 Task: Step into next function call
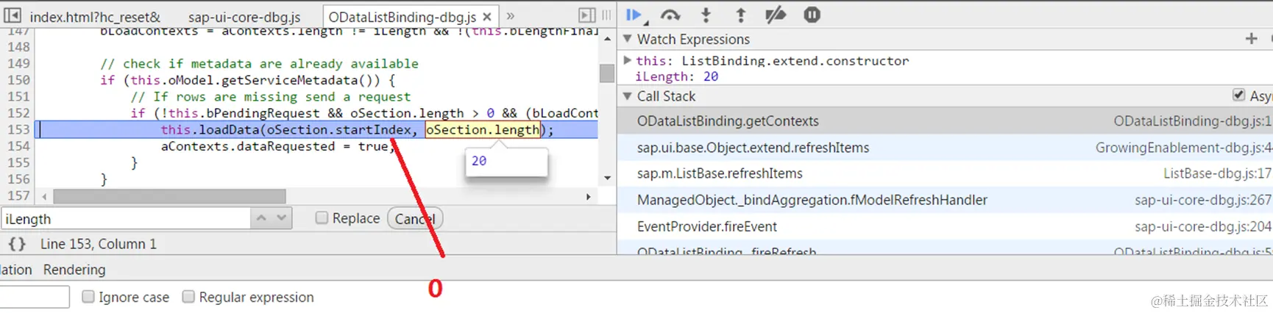coord(706,15)
